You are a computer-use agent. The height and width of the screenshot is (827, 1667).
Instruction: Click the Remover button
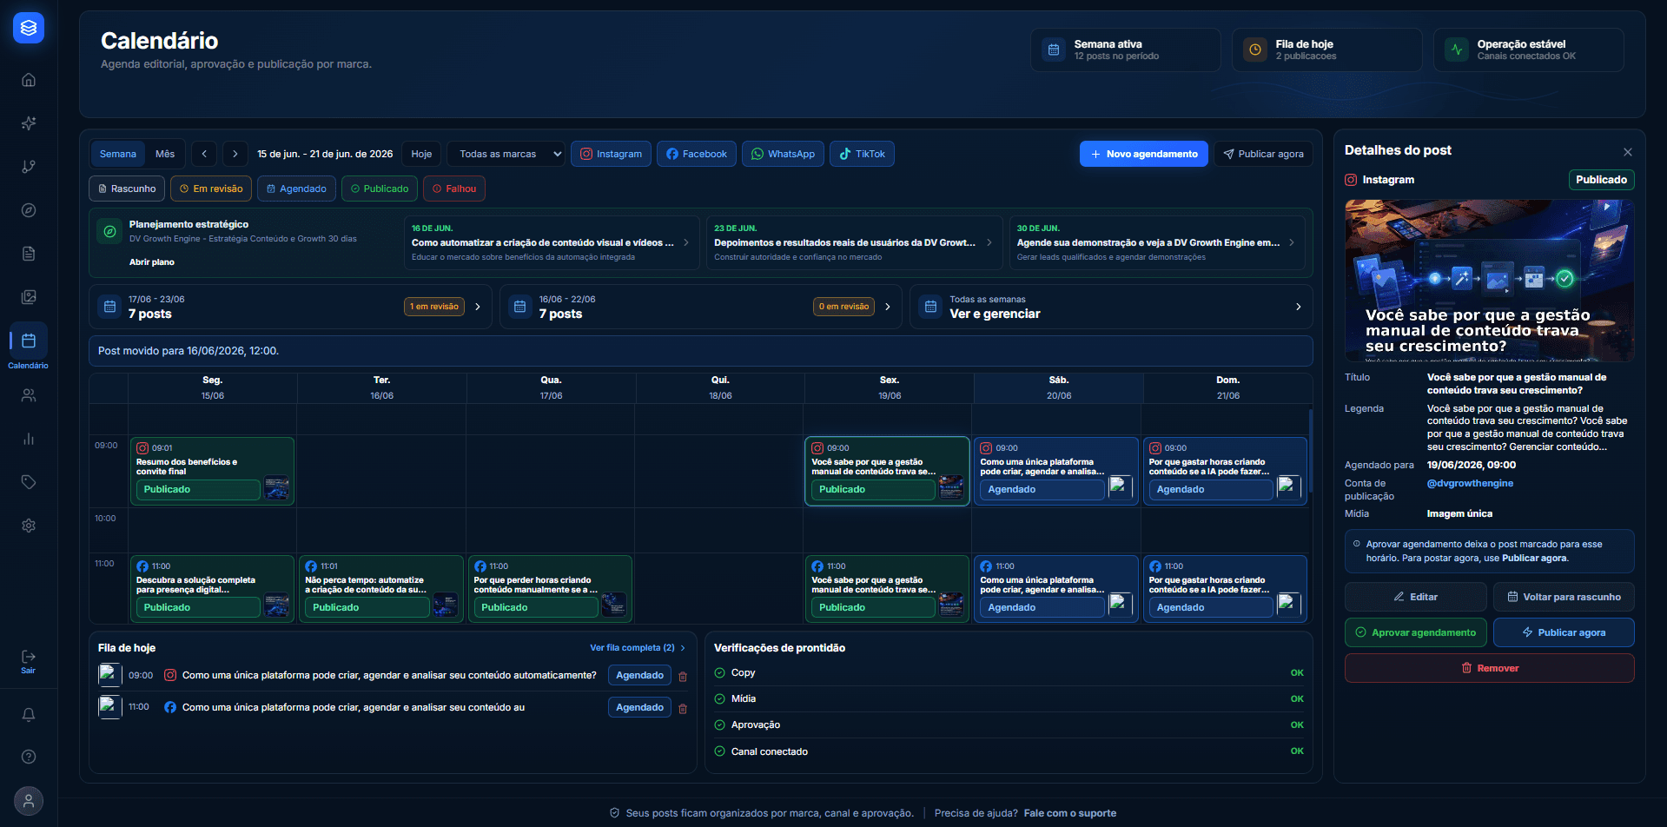(1489, 668)
